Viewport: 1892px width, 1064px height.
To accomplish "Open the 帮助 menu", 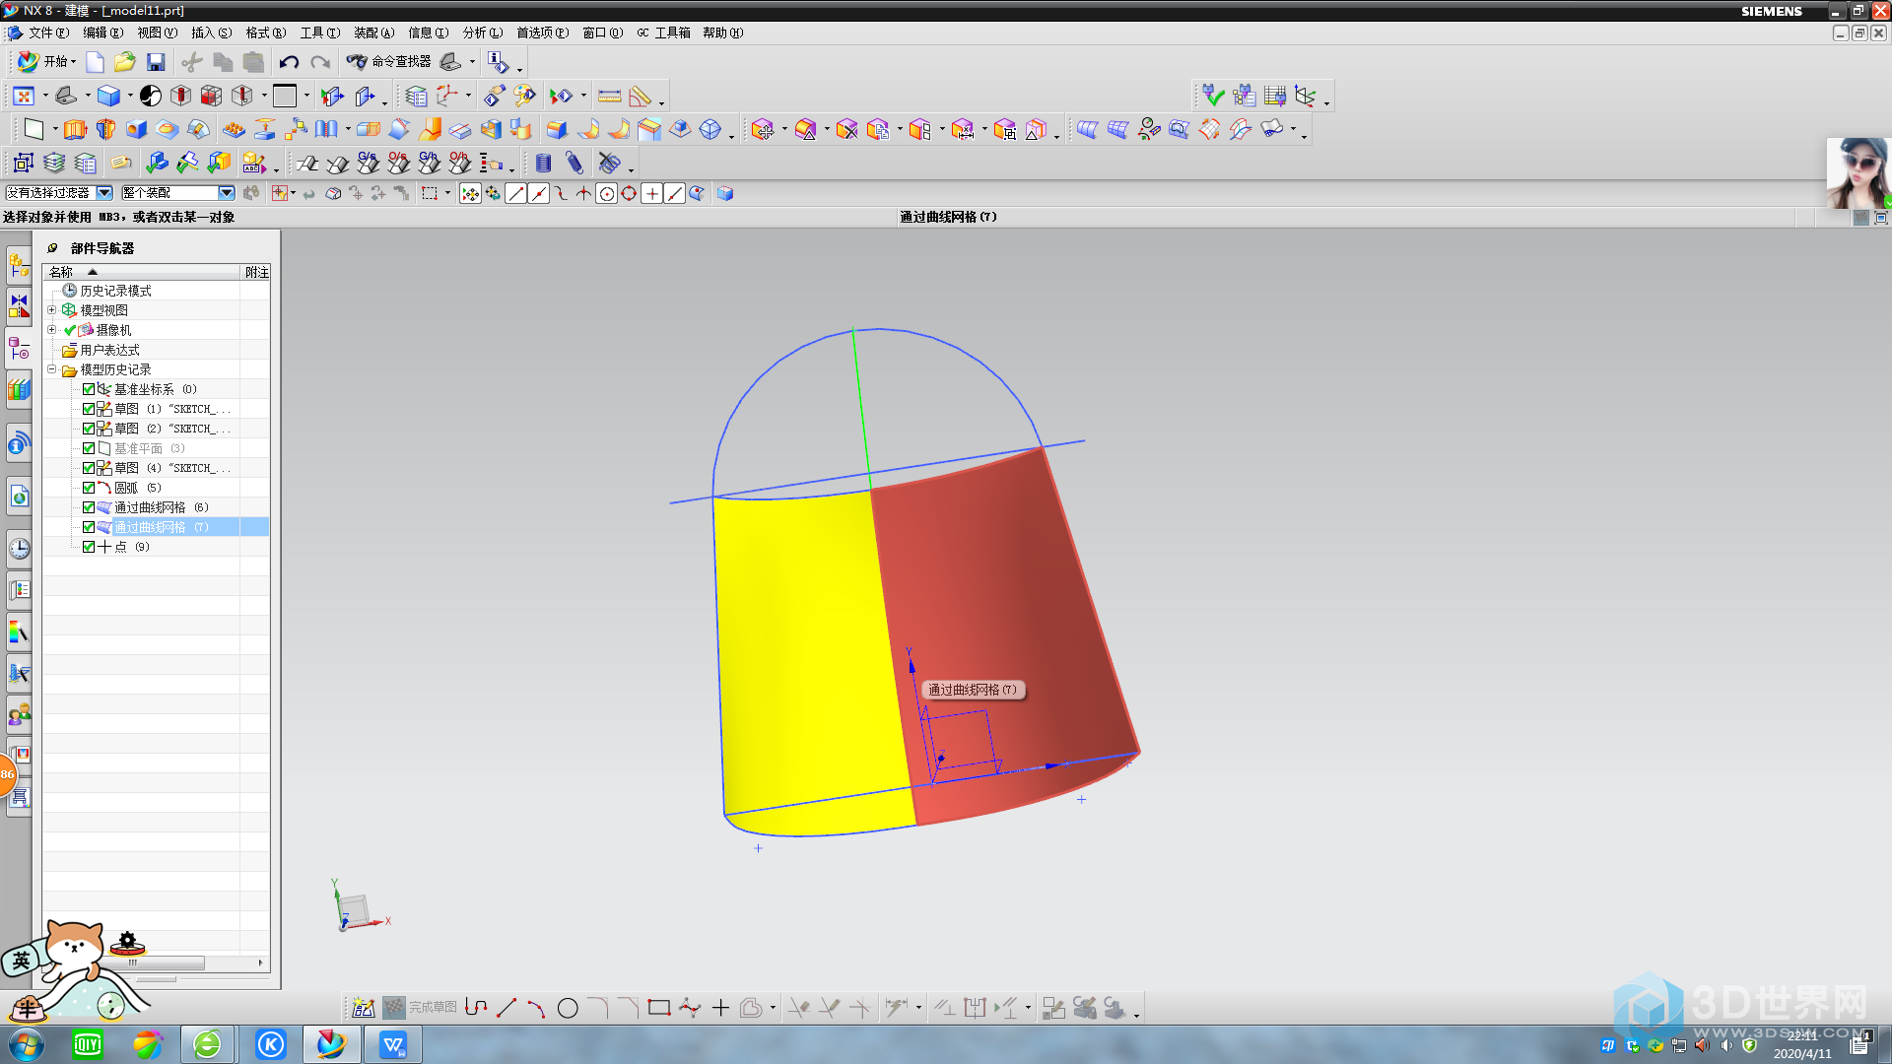I will click(x=722, y=33).
